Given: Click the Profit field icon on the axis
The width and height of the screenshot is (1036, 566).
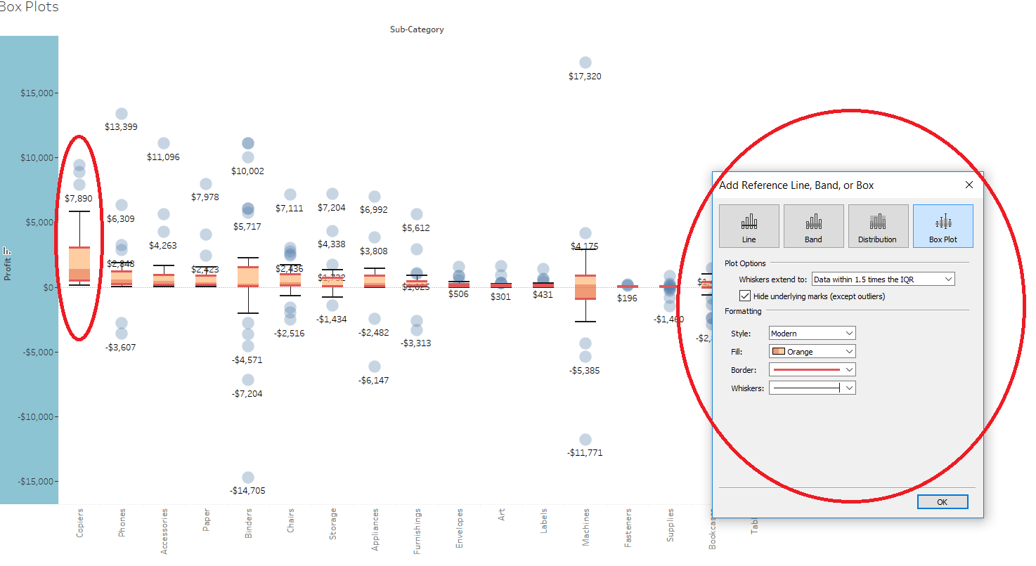Looking at the screenshot, I should click(8, 251).
